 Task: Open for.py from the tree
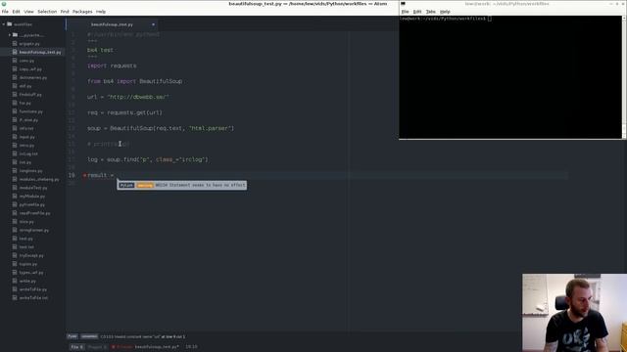24,103
